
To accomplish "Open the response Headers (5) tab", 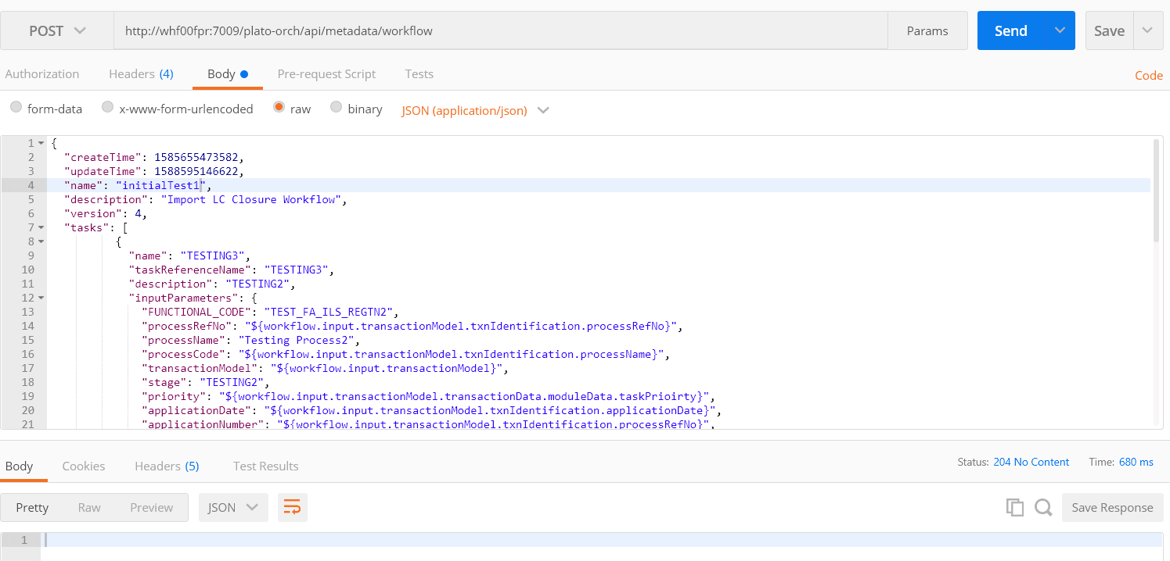I will [167, 466].
